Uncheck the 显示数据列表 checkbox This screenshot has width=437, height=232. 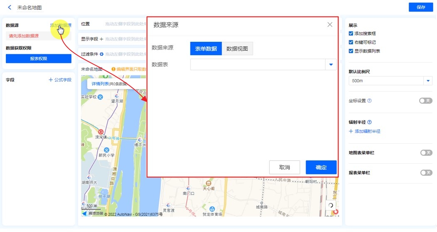pyautogui.click(x=351, y=51)
